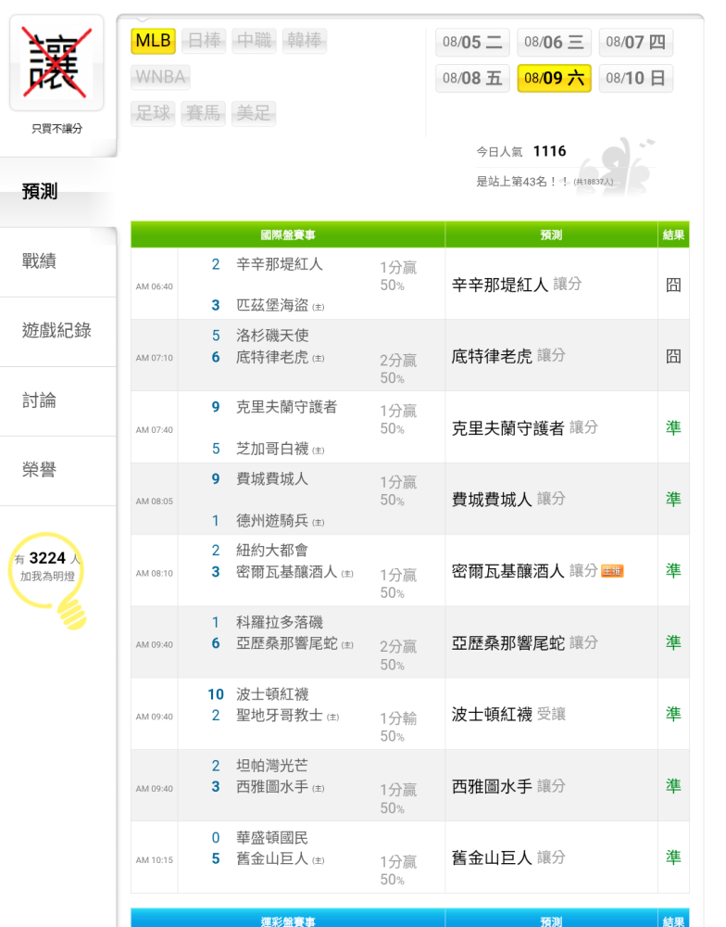Open the 中職 league tab
726x927 pixels.
pyautogui.click(x=254, y=41)
